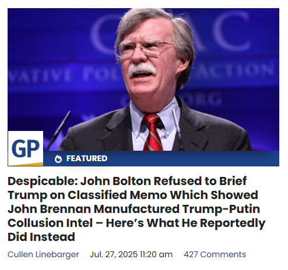Click the flame icon beside FEATURED

coord(58,158)
